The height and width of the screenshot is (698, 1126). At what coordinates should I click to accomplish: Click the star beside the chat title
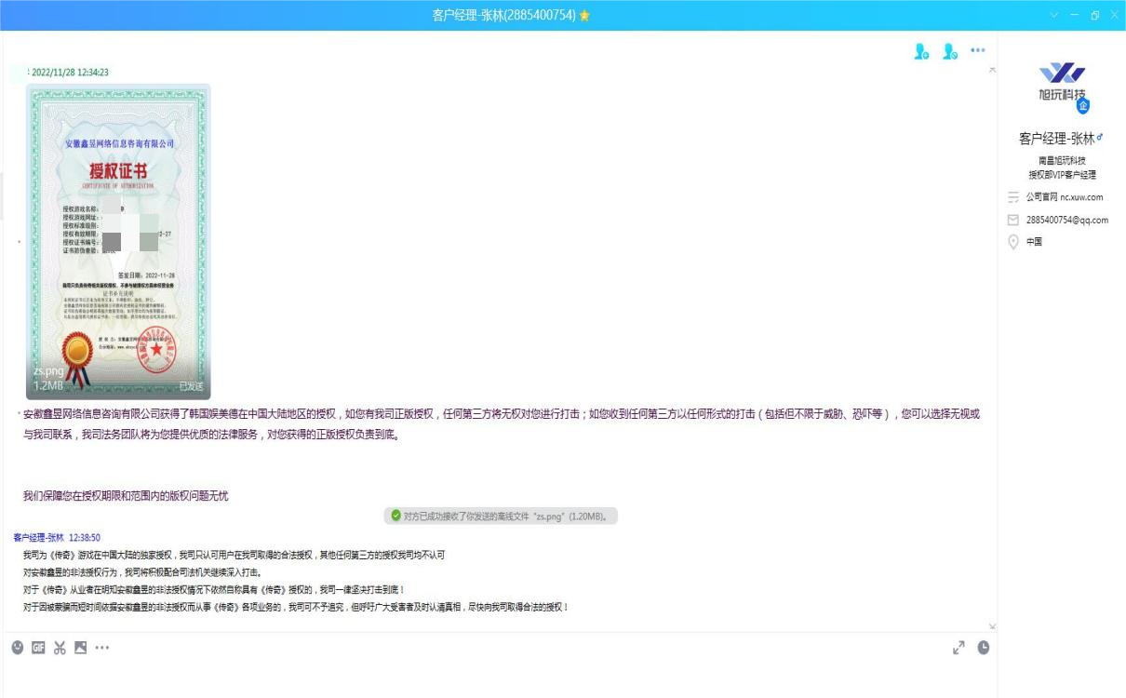pyautogui.click(x=584, y=16)
